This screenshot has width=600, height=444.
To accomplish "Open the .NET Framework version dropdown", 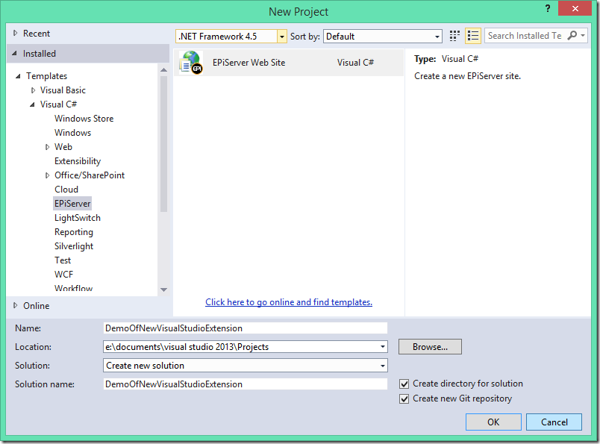I will (x=282, y=37).
